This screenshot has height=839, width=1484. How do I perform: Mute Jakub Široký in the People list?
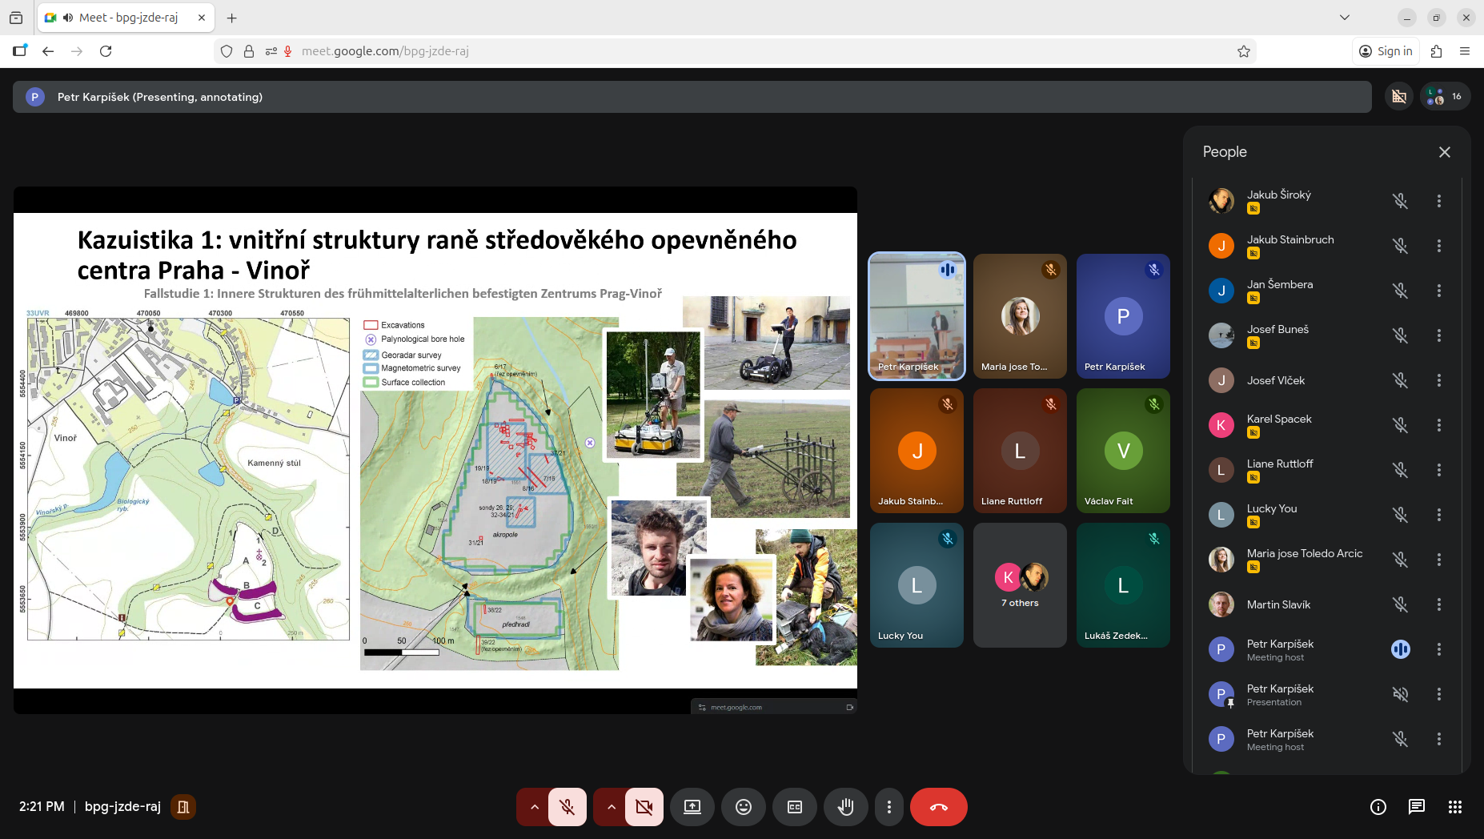click(1400, 201)
